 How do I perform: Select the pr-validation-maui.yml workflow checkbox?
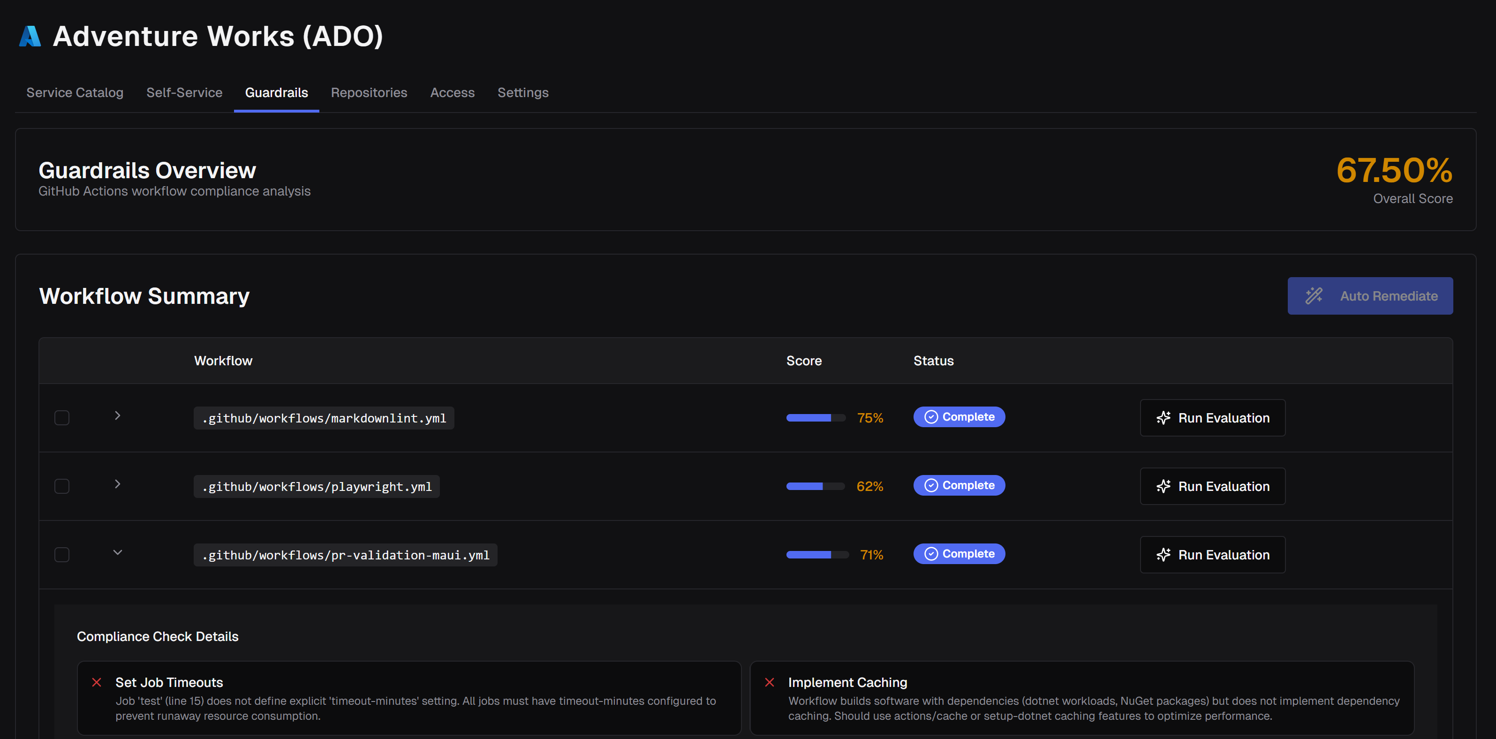pos(61,554)
